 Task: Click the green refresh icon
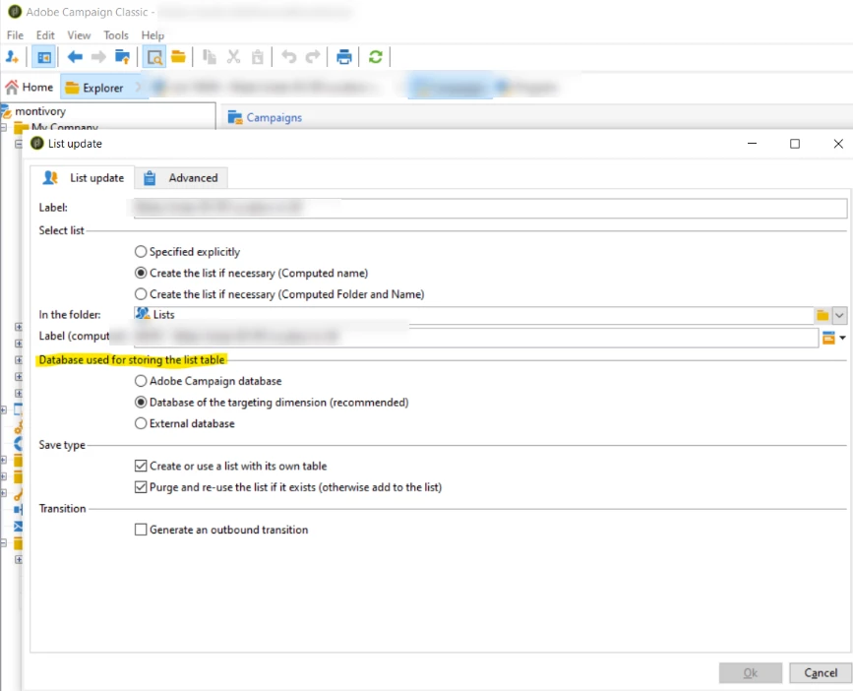(376, 56)
